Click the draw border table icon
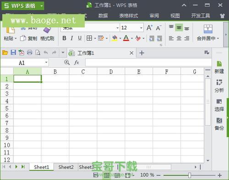Image resolution: width=229 pixels, height=180 pixels. coord(101,38)
